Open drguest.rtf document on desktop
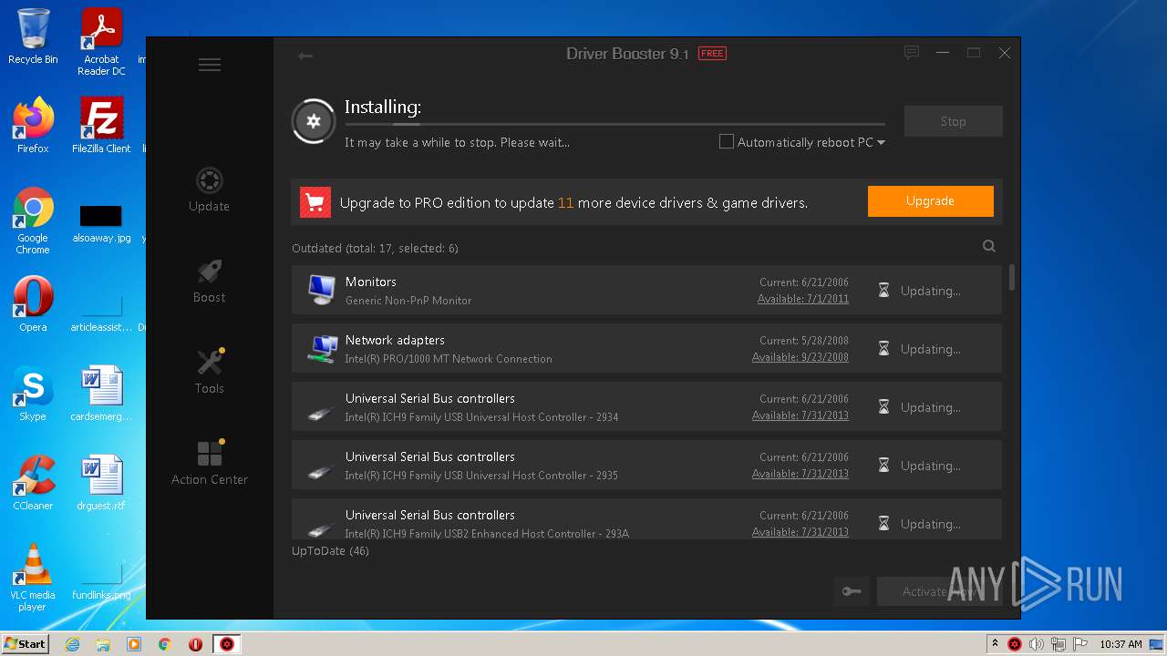 (101, 483)
